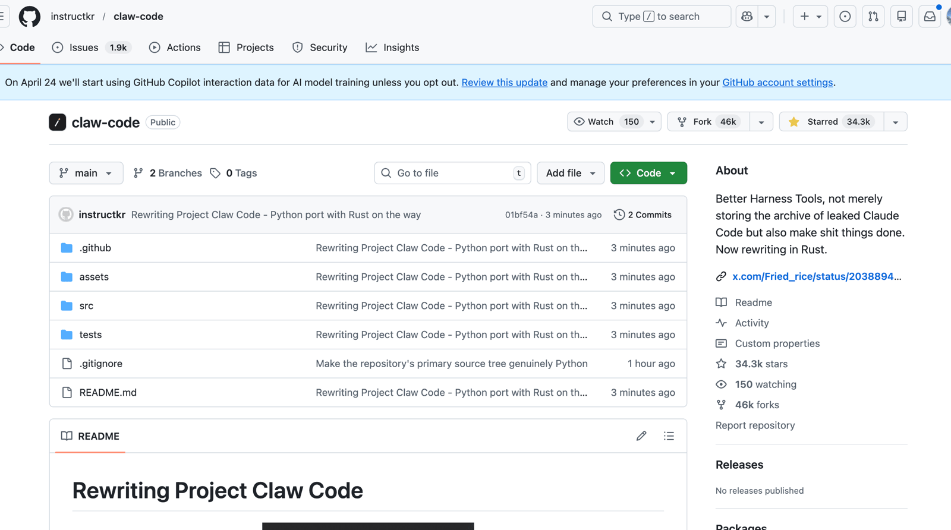The width and height of the screenshot is (951, 530).
Task: Open the notifications inbox icon
Action: point(930,17)
